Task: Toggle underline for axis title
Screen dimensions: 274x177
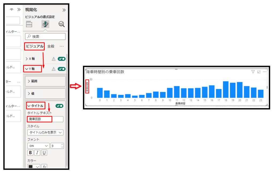Action: pyautogui.click(x=44, y=153)
